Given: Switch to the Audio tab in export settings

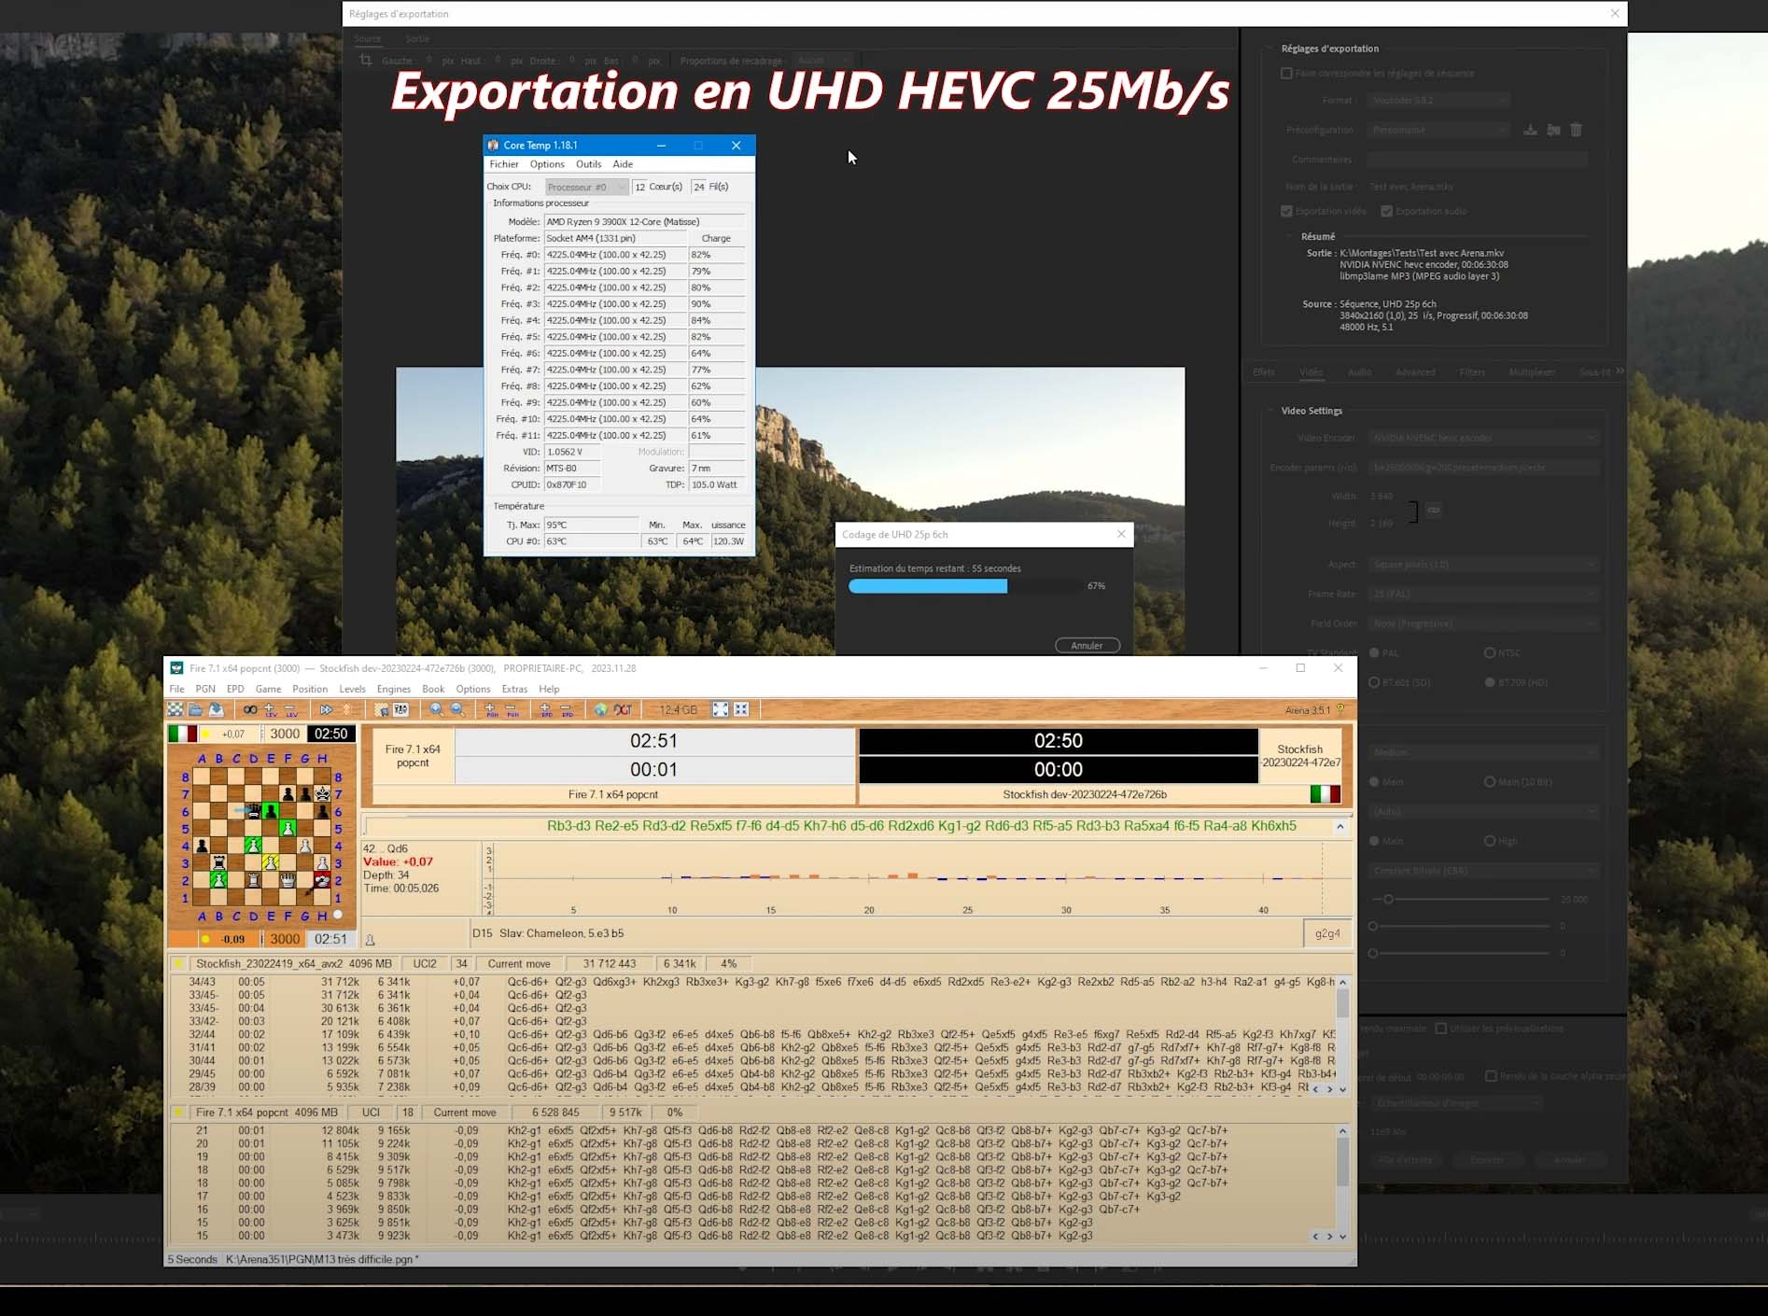Looking at the screenshot, I should [1359, 372].
